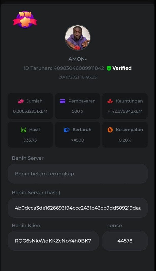Click the red Keuntungan icon
Screen dimensions: 156x271
[110, 101]
